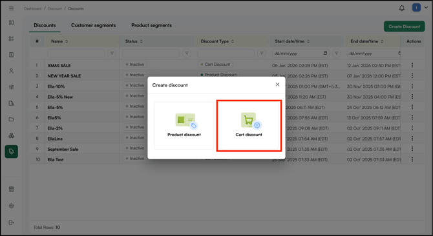The width and height of the screenshot is (433, 236).
Task: Open the hamburger menu icon
Action: coord(12,8)
